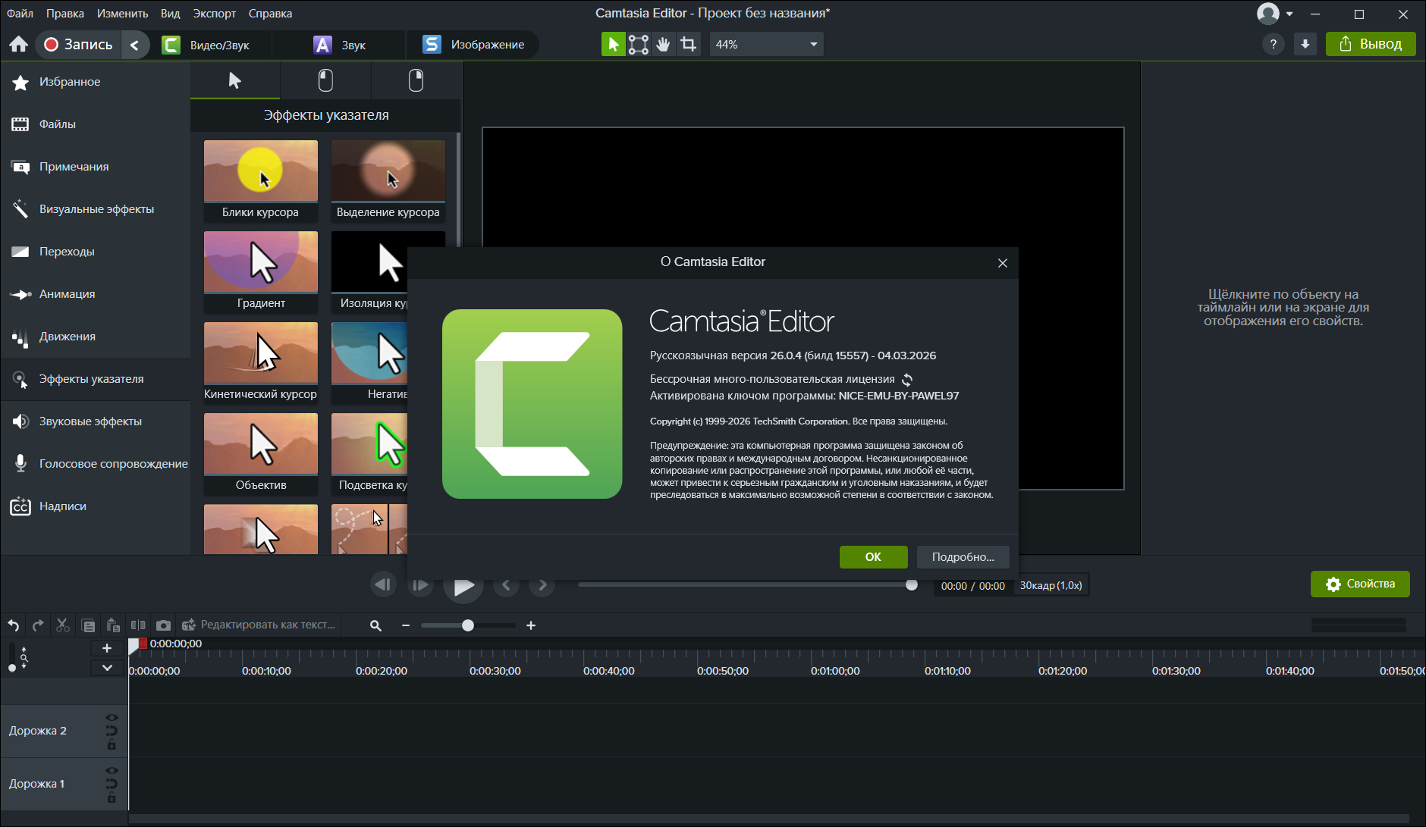Screen dimensions: 1426x827
Task: Click the Undo arrow on timeline toolbar
Action: point(14,625)
